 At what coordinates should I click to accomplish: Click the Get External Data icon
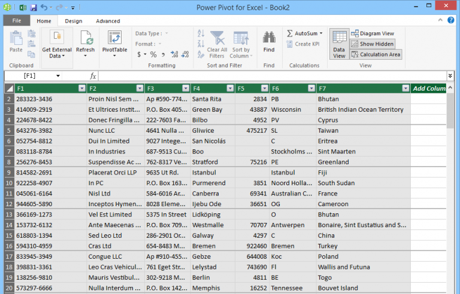[57, 37]
